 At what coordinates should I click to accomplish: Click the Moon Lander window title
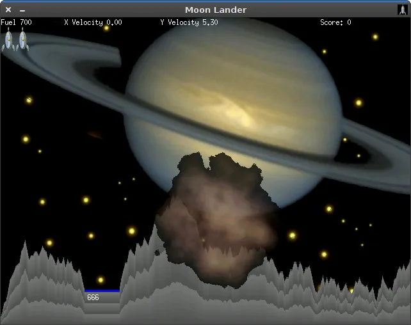216,10
